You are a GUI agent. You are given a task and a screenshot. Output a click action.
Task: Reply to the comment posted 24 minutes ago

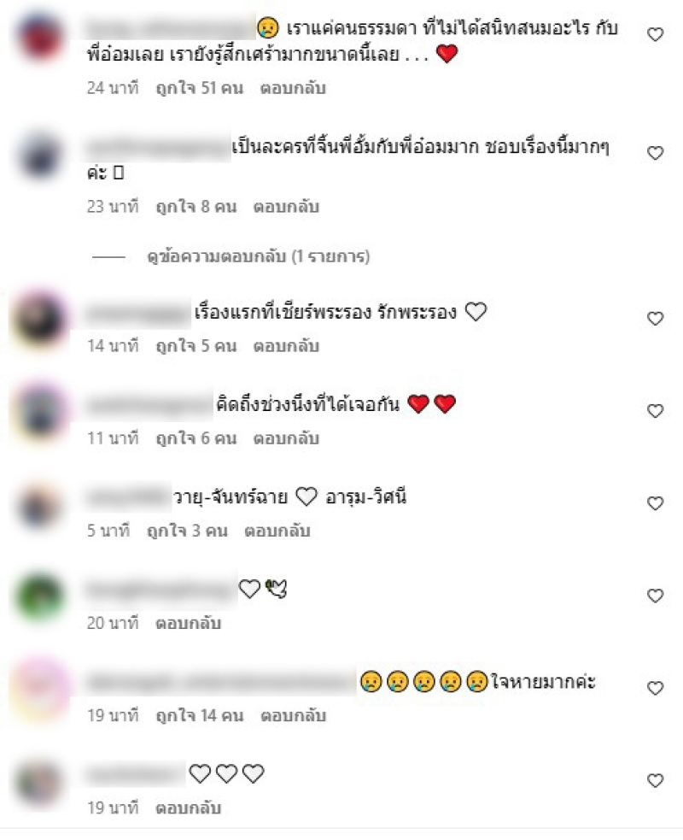pos(293,88)
